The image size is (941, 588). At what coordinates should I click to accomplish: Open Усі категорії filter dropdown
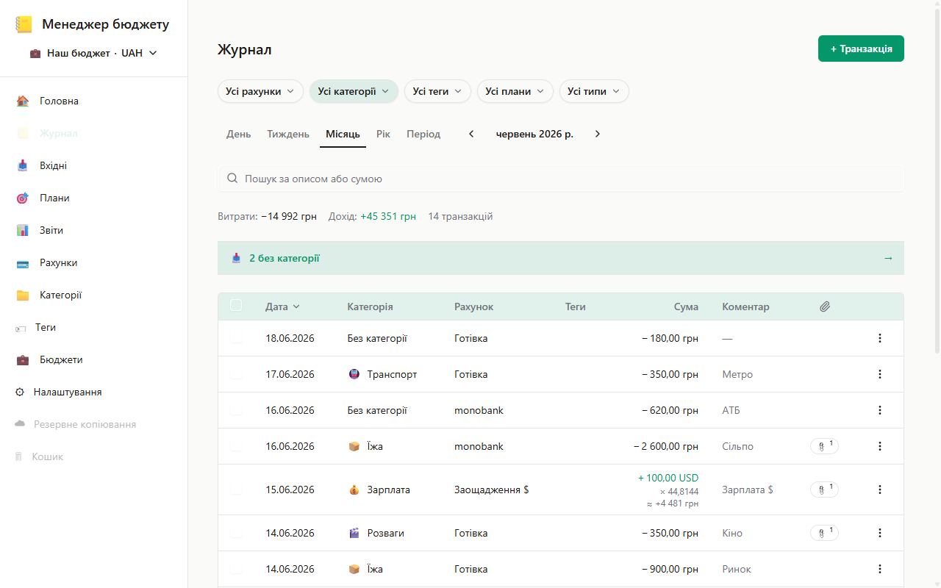(x=354, y=91)
